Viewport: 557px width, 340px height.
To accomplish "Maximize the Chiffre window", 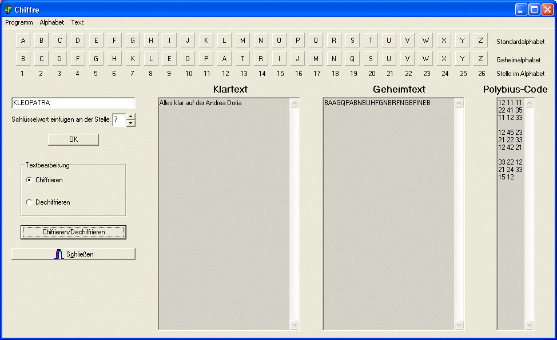I will tap(534, 10).
